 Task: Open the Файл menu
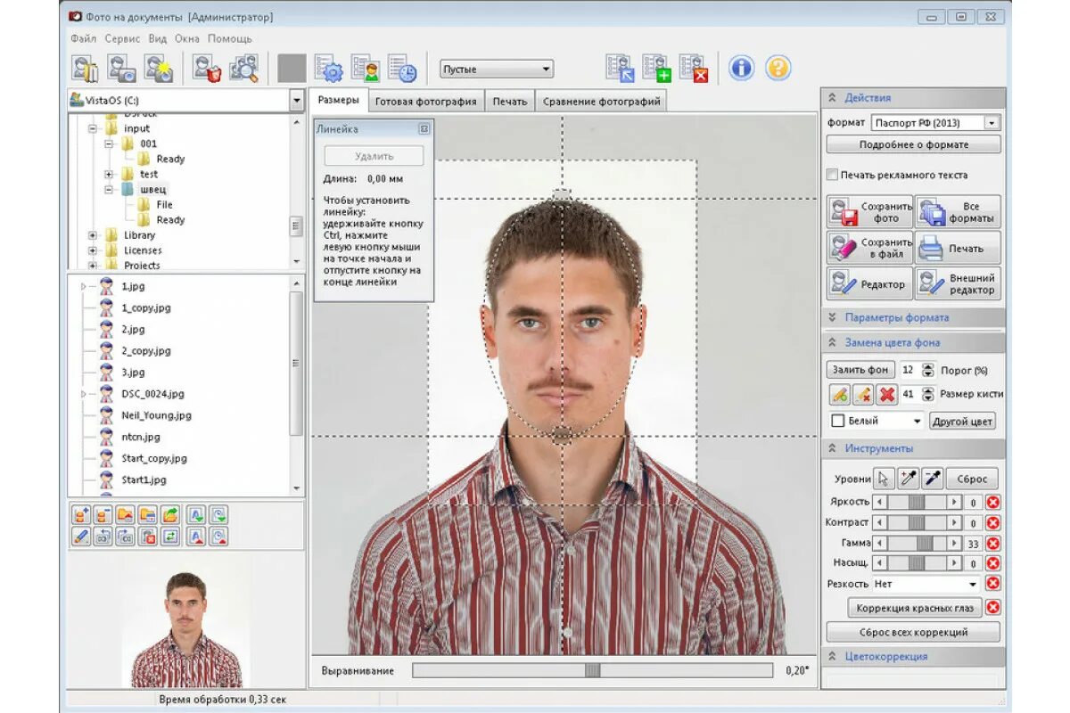tap(83, 38)
